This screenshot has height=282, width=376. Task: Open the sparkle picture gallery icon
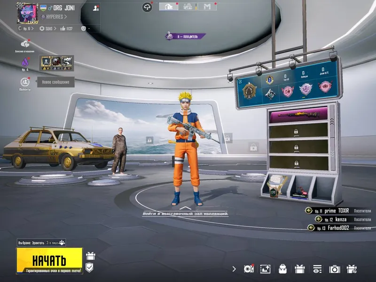[x=266, y=269]
